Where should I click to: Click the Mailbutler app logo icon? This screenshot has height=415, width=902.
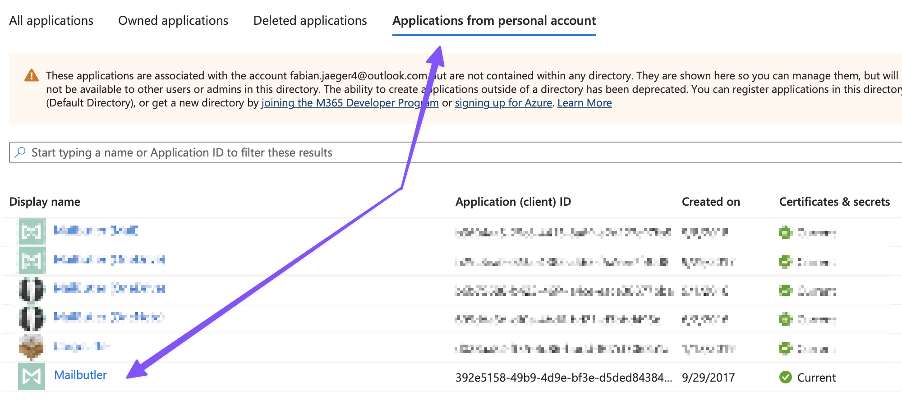click(x=32, y=376)
